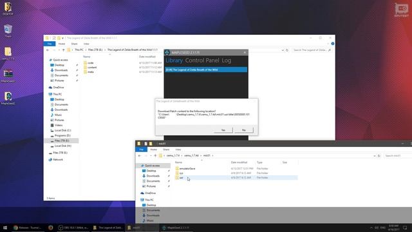Open the Share ribbon tab in the mlc01 window
This screenshot has height=232, width=412.
[x=166, y=150]
